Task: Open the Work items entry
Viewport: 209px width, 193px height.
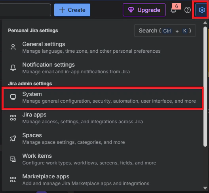Action: pos(103,159)
